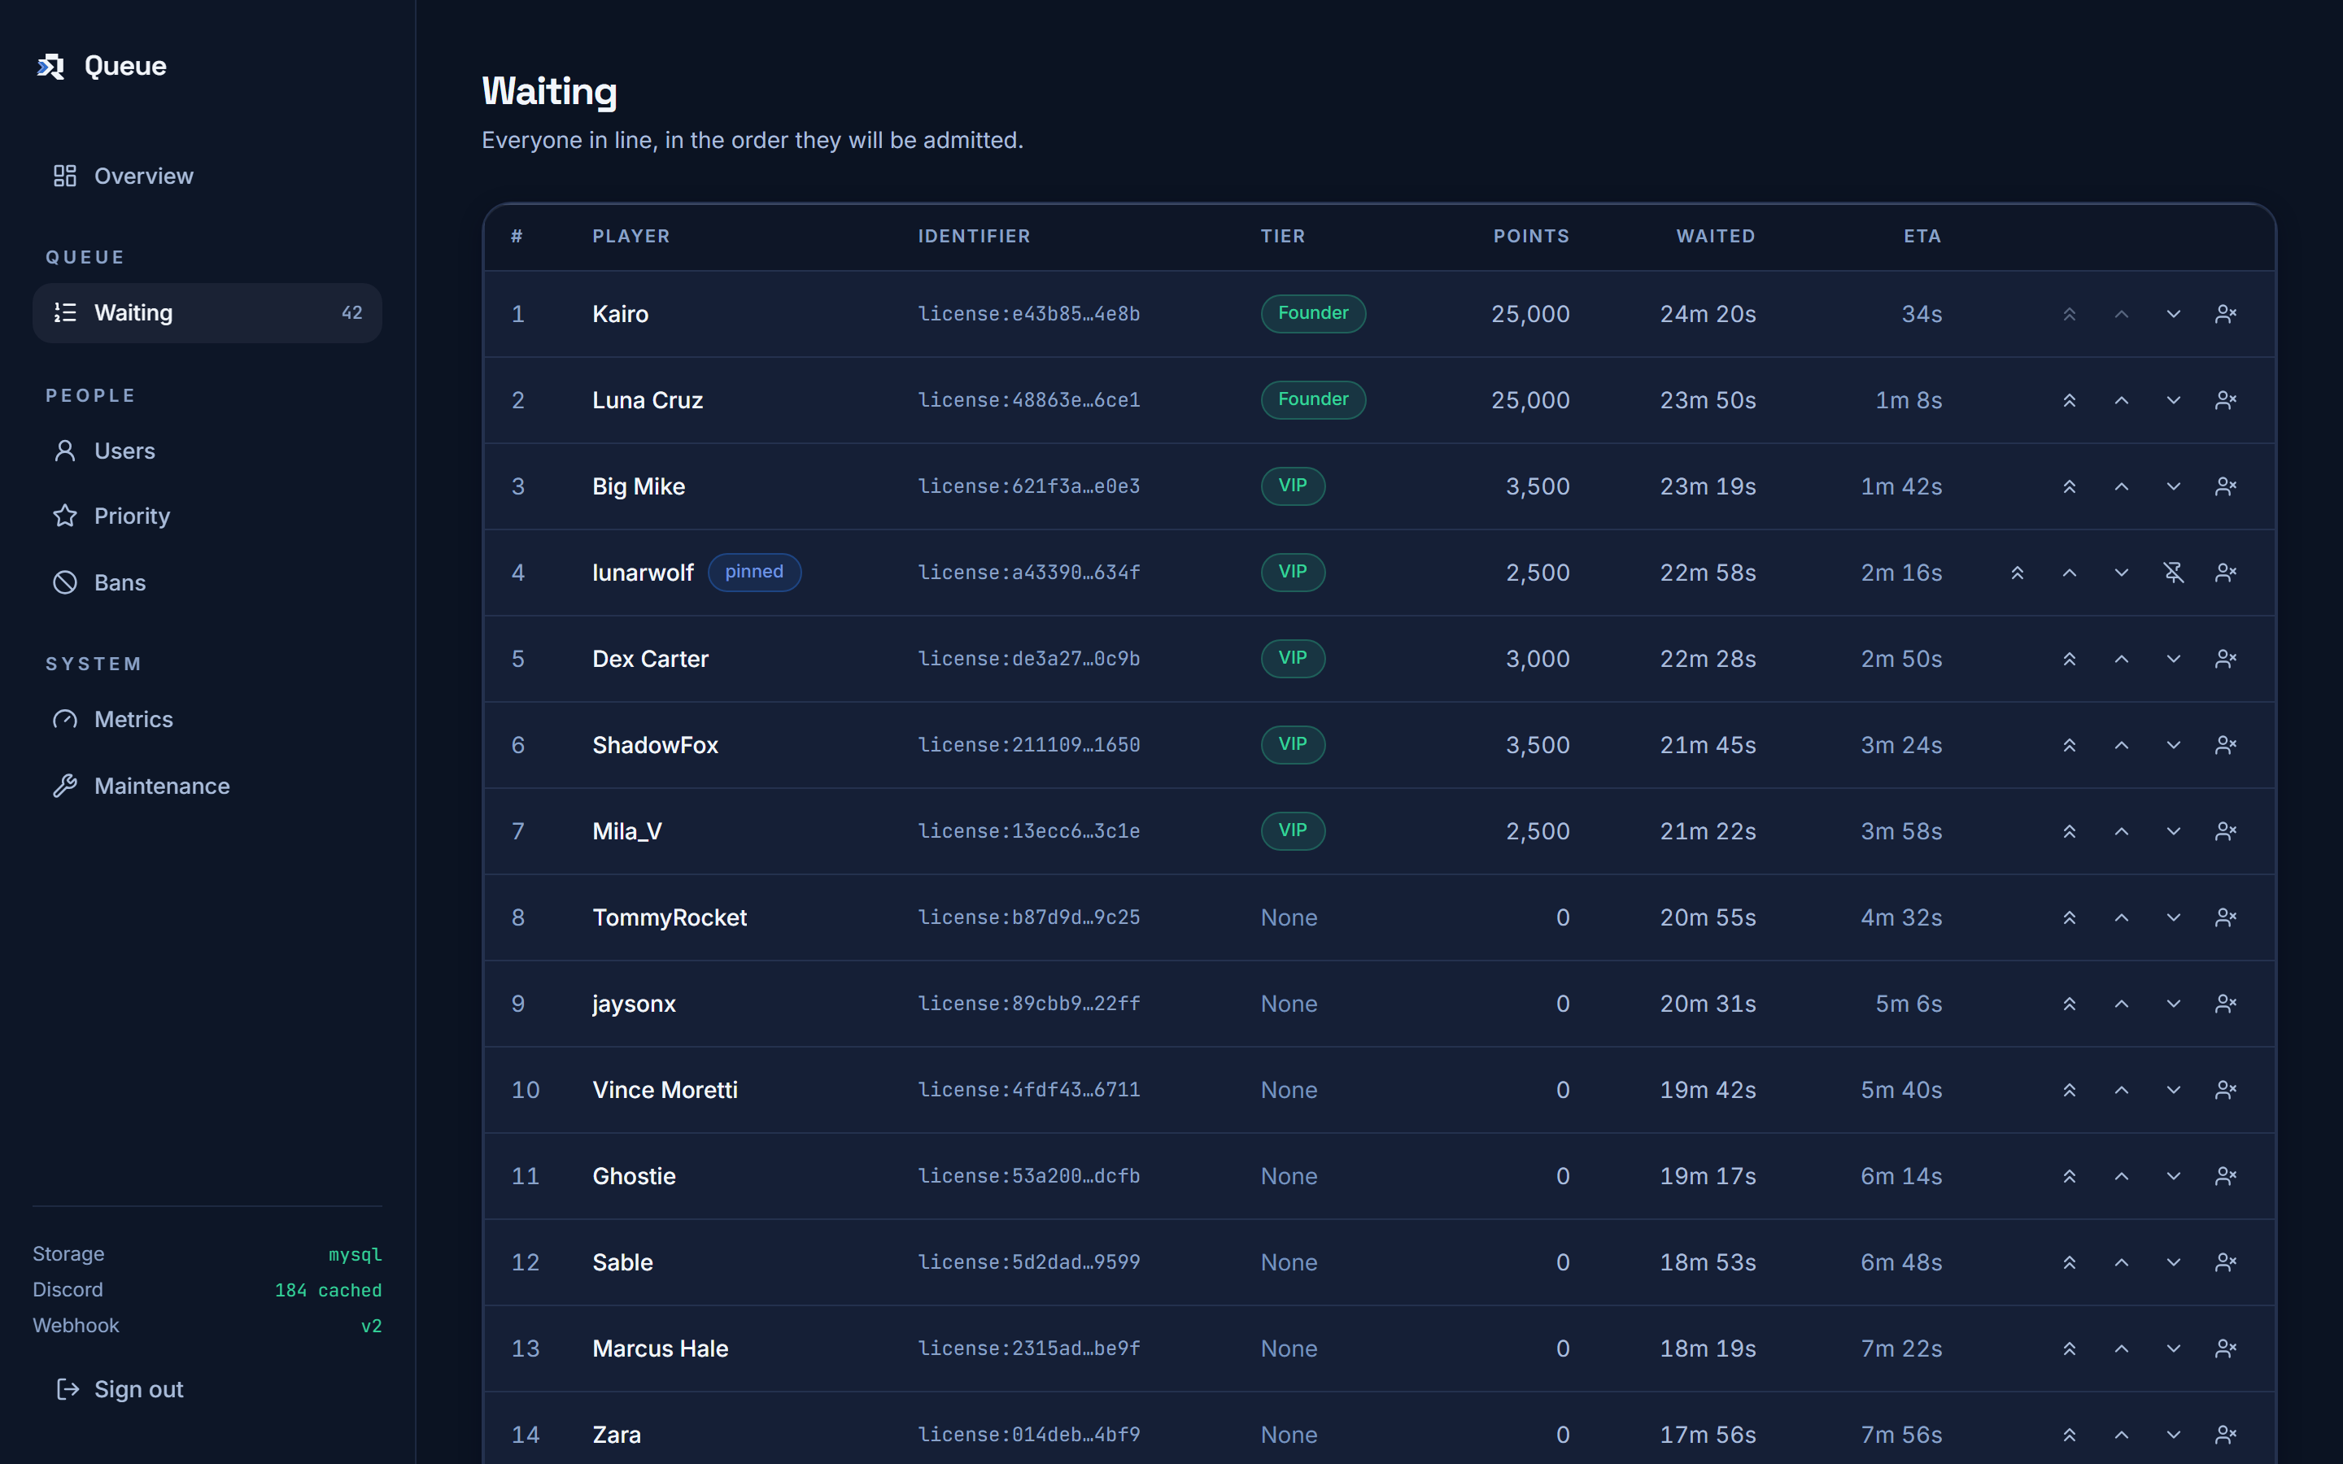Click the player name Kairo
This screenshot has height=1464, width=2343.
pyautogui.click(x=620, y=314)
